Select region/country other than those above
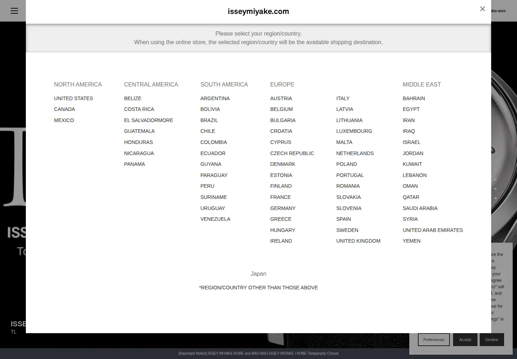Image resolution: width=517 pixels, height=359 pixels. point(258,288)
